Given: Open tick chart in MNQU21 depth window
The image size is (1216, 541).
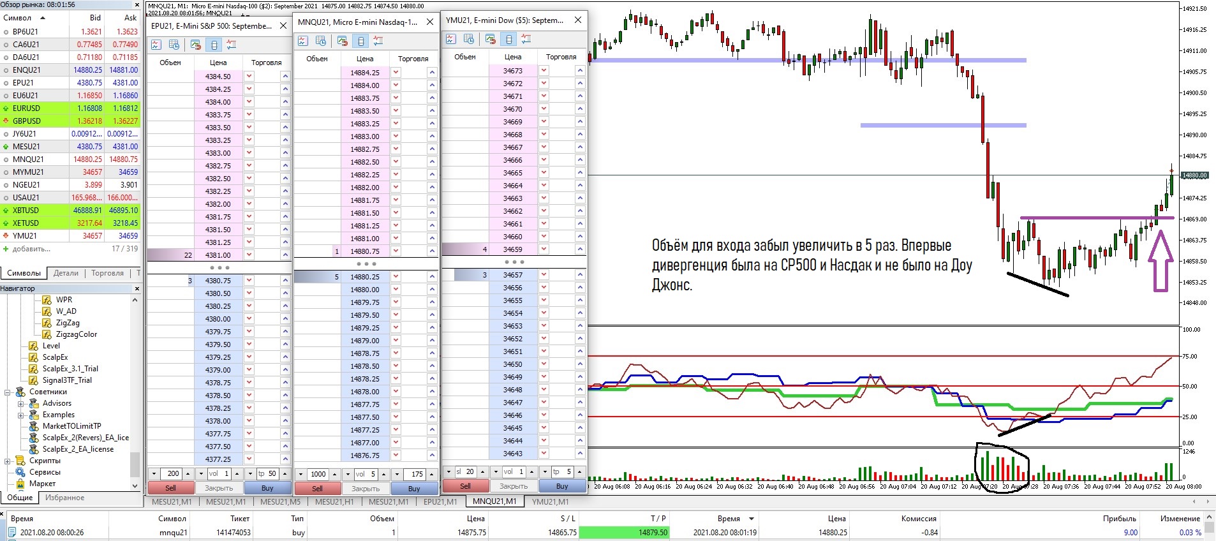Looking at the screenshot, I should (x=303, y=41).
